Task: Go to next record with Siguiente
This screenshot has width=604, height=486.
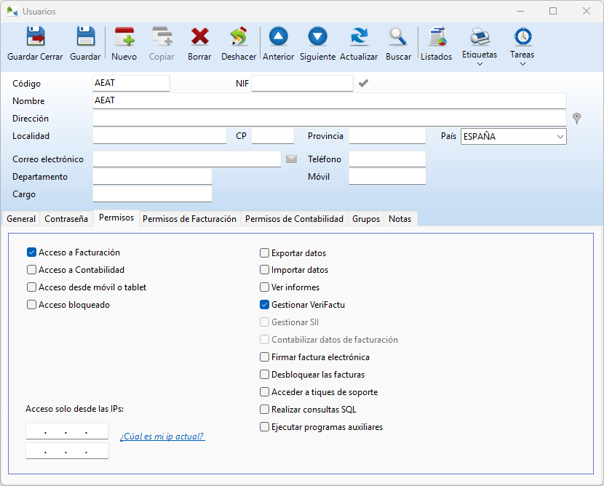Action: (x=317, y=38)
